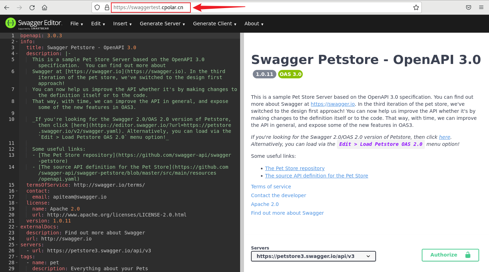The height and width of the screenshot is (272, 489).
Task: Click the padlock site security icon
Action: pos(107,7)
